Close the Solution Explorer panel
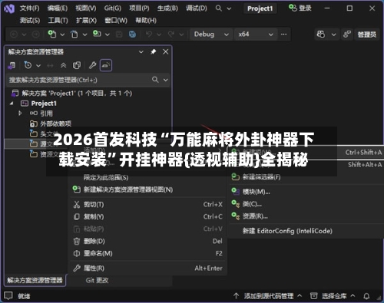384x303 pixels. [166, 51]
